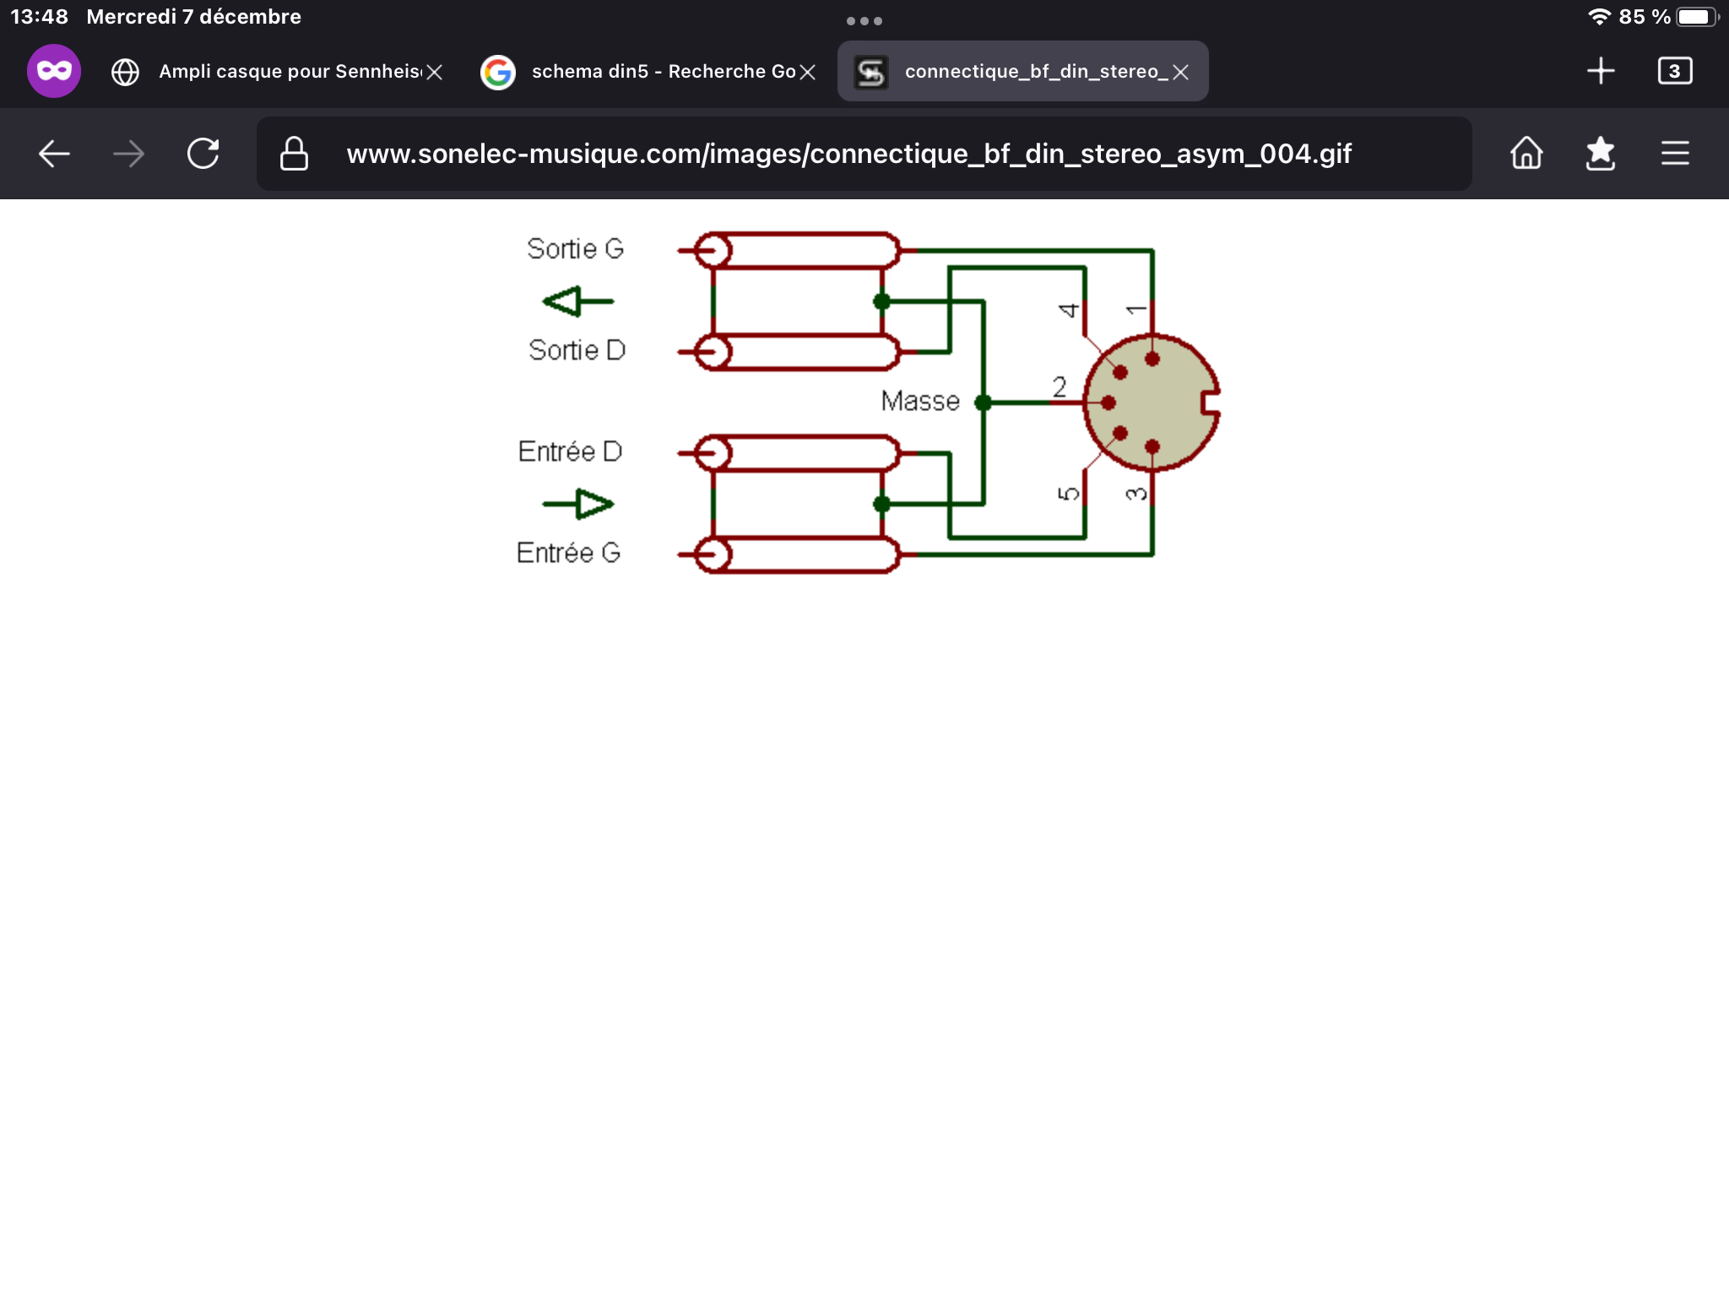Tap the Wi-Fi status icon
The image size is (1729, 1297).
click(1599, 17)
